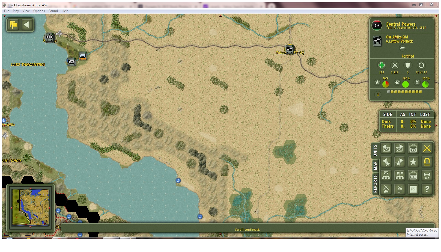The height and width of the screenshot is (252, 441).
Task: Click the green cross health icon
Action: (x=382, y=65)
